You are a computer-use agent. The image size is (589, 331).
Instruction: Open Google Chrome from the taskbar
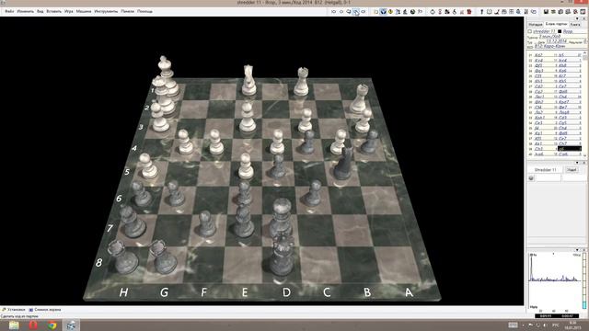[x=52, y=325]
